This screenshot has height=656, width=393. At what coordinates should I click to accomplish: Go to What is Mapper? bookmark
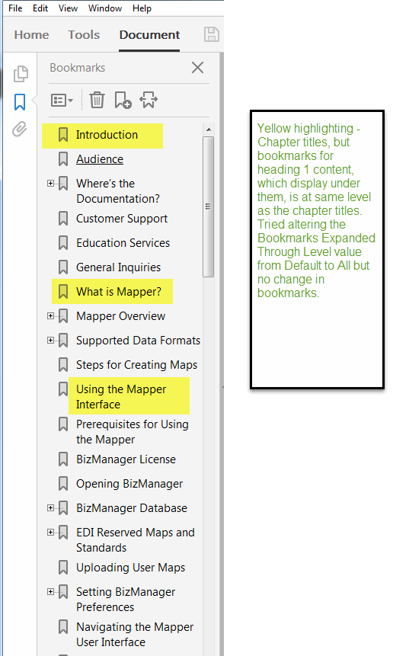pyautogui.click(x=119, y=292)
